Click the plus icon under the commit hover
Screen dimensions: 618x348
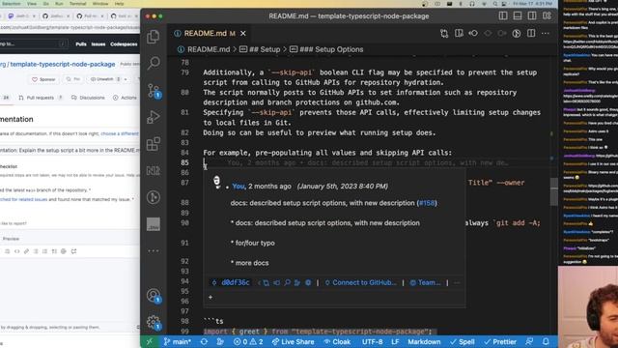211,297
